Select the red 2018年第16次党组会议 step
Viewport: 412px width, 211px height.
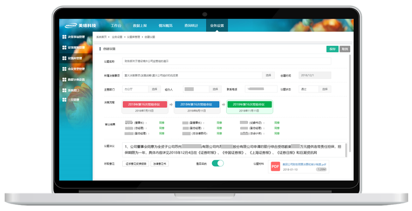144,104
